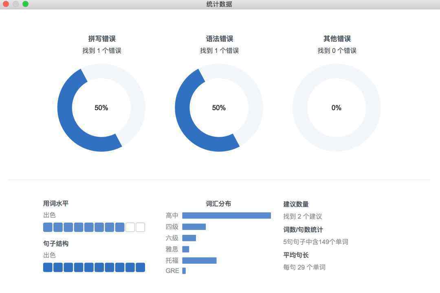Click the 句子结构 rating bar
The width and height of the screenshot is (440, 293).
(x=94, y=267)
